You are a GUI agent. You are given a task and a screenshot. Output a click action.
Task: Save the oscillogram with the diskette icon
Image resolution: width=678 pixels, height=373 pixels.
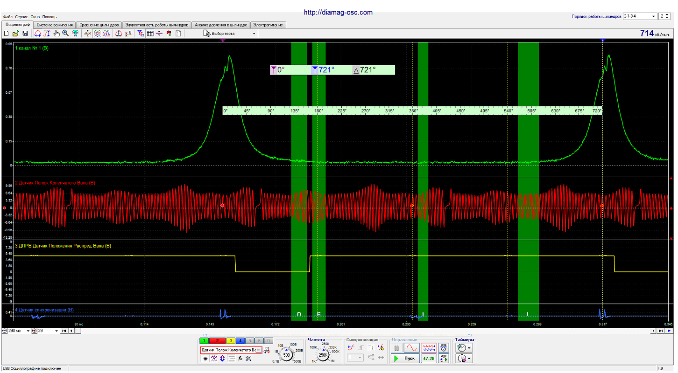25,34
